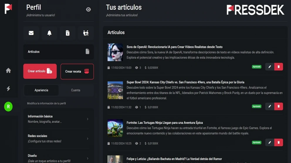The height and width of the screenshot is (163, 291).
Task: Open the Felipe y Letizia article title
Action: tap(174, 159)
